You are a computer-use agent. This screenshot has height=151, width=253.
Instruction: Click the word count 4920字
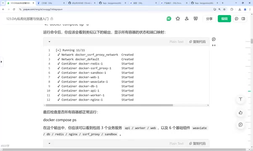coord(5,146)
